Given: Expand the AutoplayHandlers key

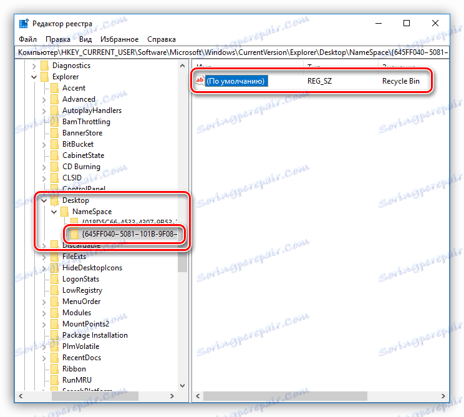Looking at the screenshot, I should pos(44,111).
